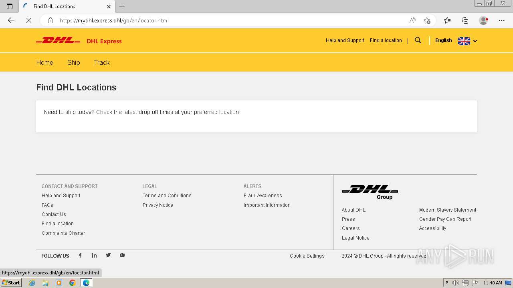
Task: Launch Chrome from the taskbar
Action: pos(73,283)
